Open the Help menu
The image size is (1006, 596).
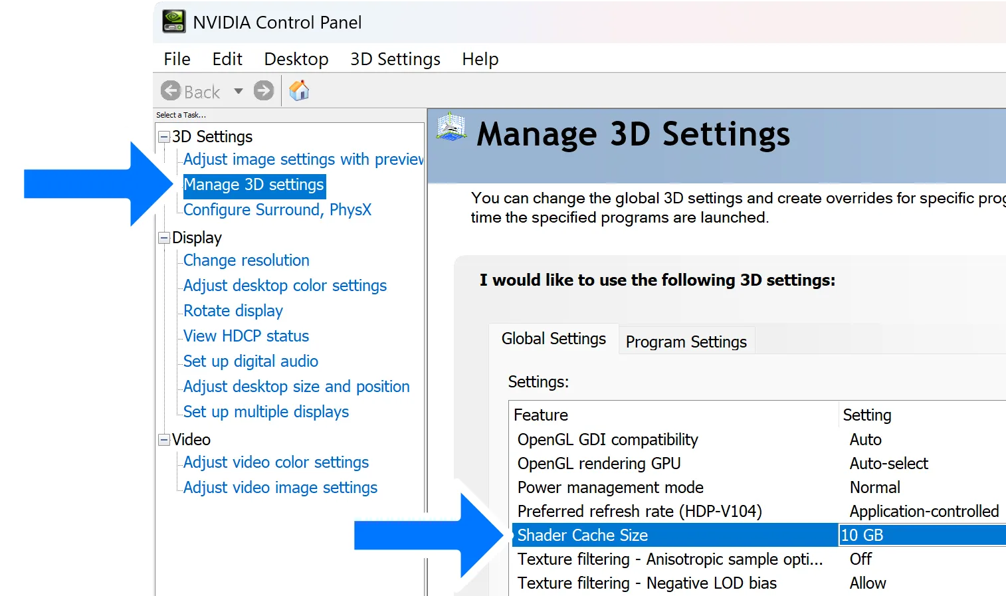tap(480, 59)
